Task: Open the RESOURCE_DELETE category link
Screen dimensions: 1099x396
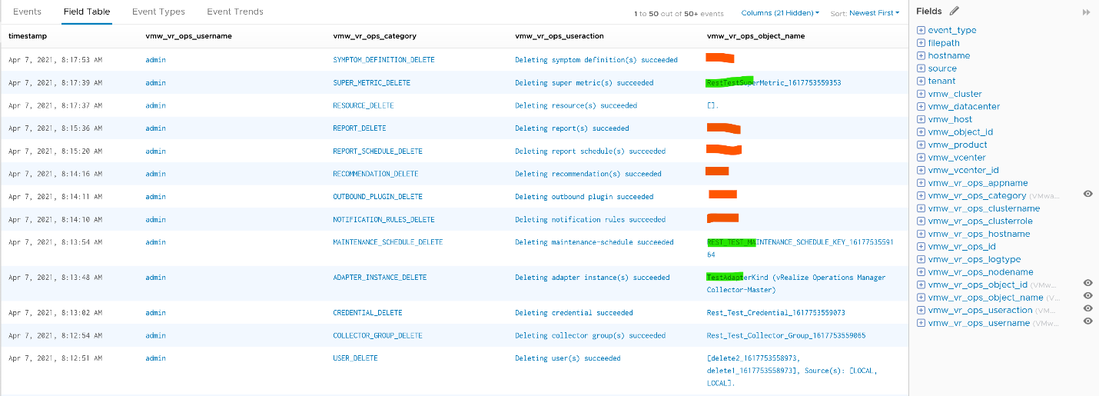Action: [364, 105]
